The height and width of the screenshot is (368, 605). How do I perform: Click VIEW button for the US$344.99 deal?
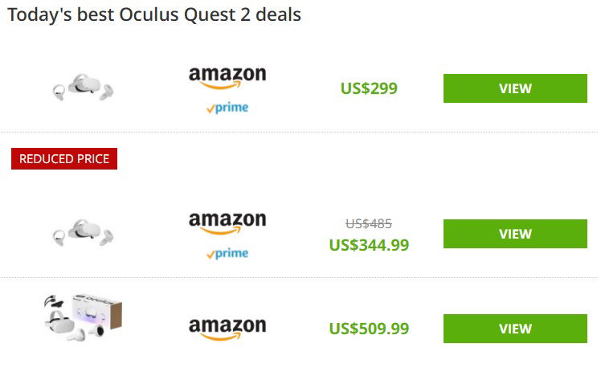[515, 234]
